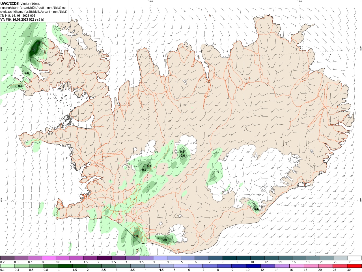
Task: Pick the pale grey swatch labeled 25 in upper legend
Action: coord(341,258)
